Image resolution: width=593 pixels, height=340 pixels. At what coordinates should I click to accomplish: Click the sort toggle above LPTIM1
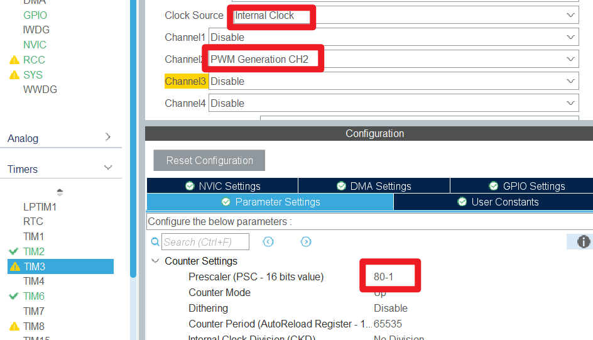pos(60,192)
